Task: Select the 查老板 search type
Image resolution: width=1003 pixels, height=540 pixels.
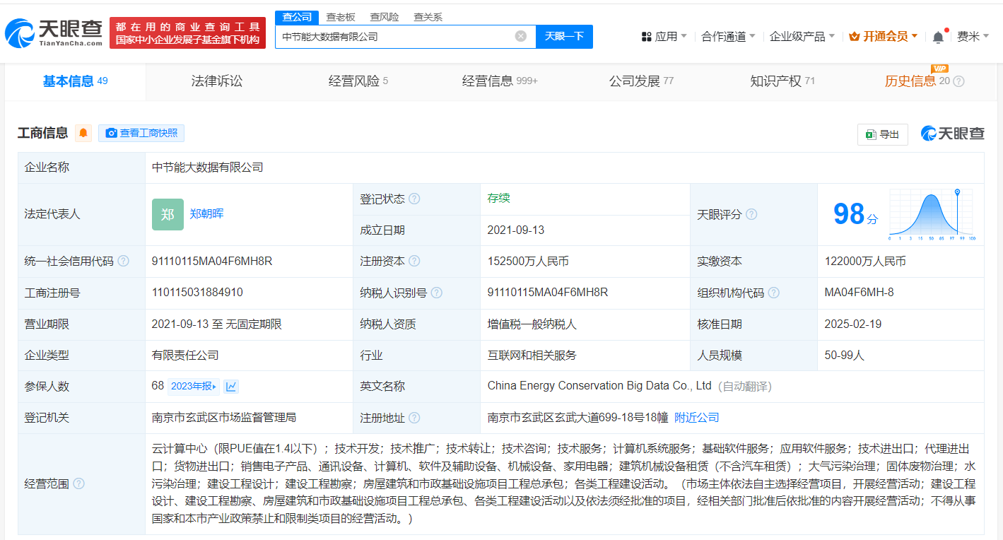Action: point(340,17)
